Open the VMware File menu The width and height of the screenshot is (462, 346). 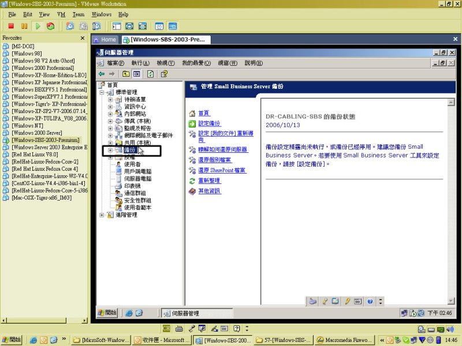pyautogui.click(x=12, y=14)
